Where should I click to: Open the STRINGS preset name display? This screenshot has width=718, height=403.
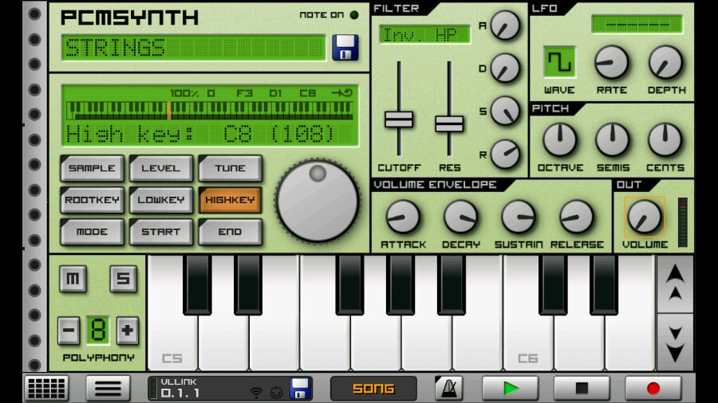(x=194, y=48)
